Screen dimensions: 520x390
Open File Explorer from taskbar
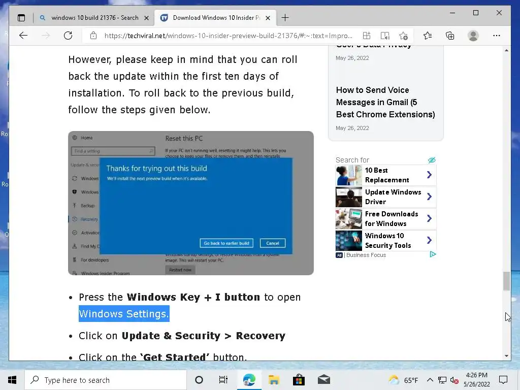tap(274, 380)
